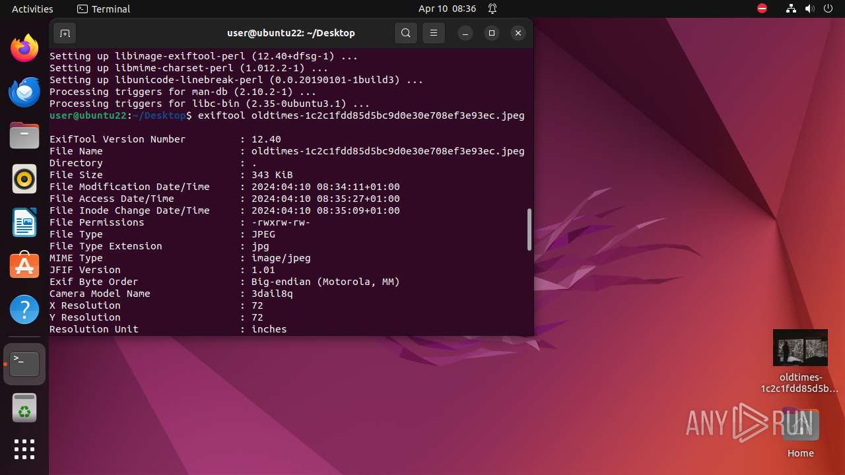Click the 'File Modification Date/Time' line

click(224, 187)
